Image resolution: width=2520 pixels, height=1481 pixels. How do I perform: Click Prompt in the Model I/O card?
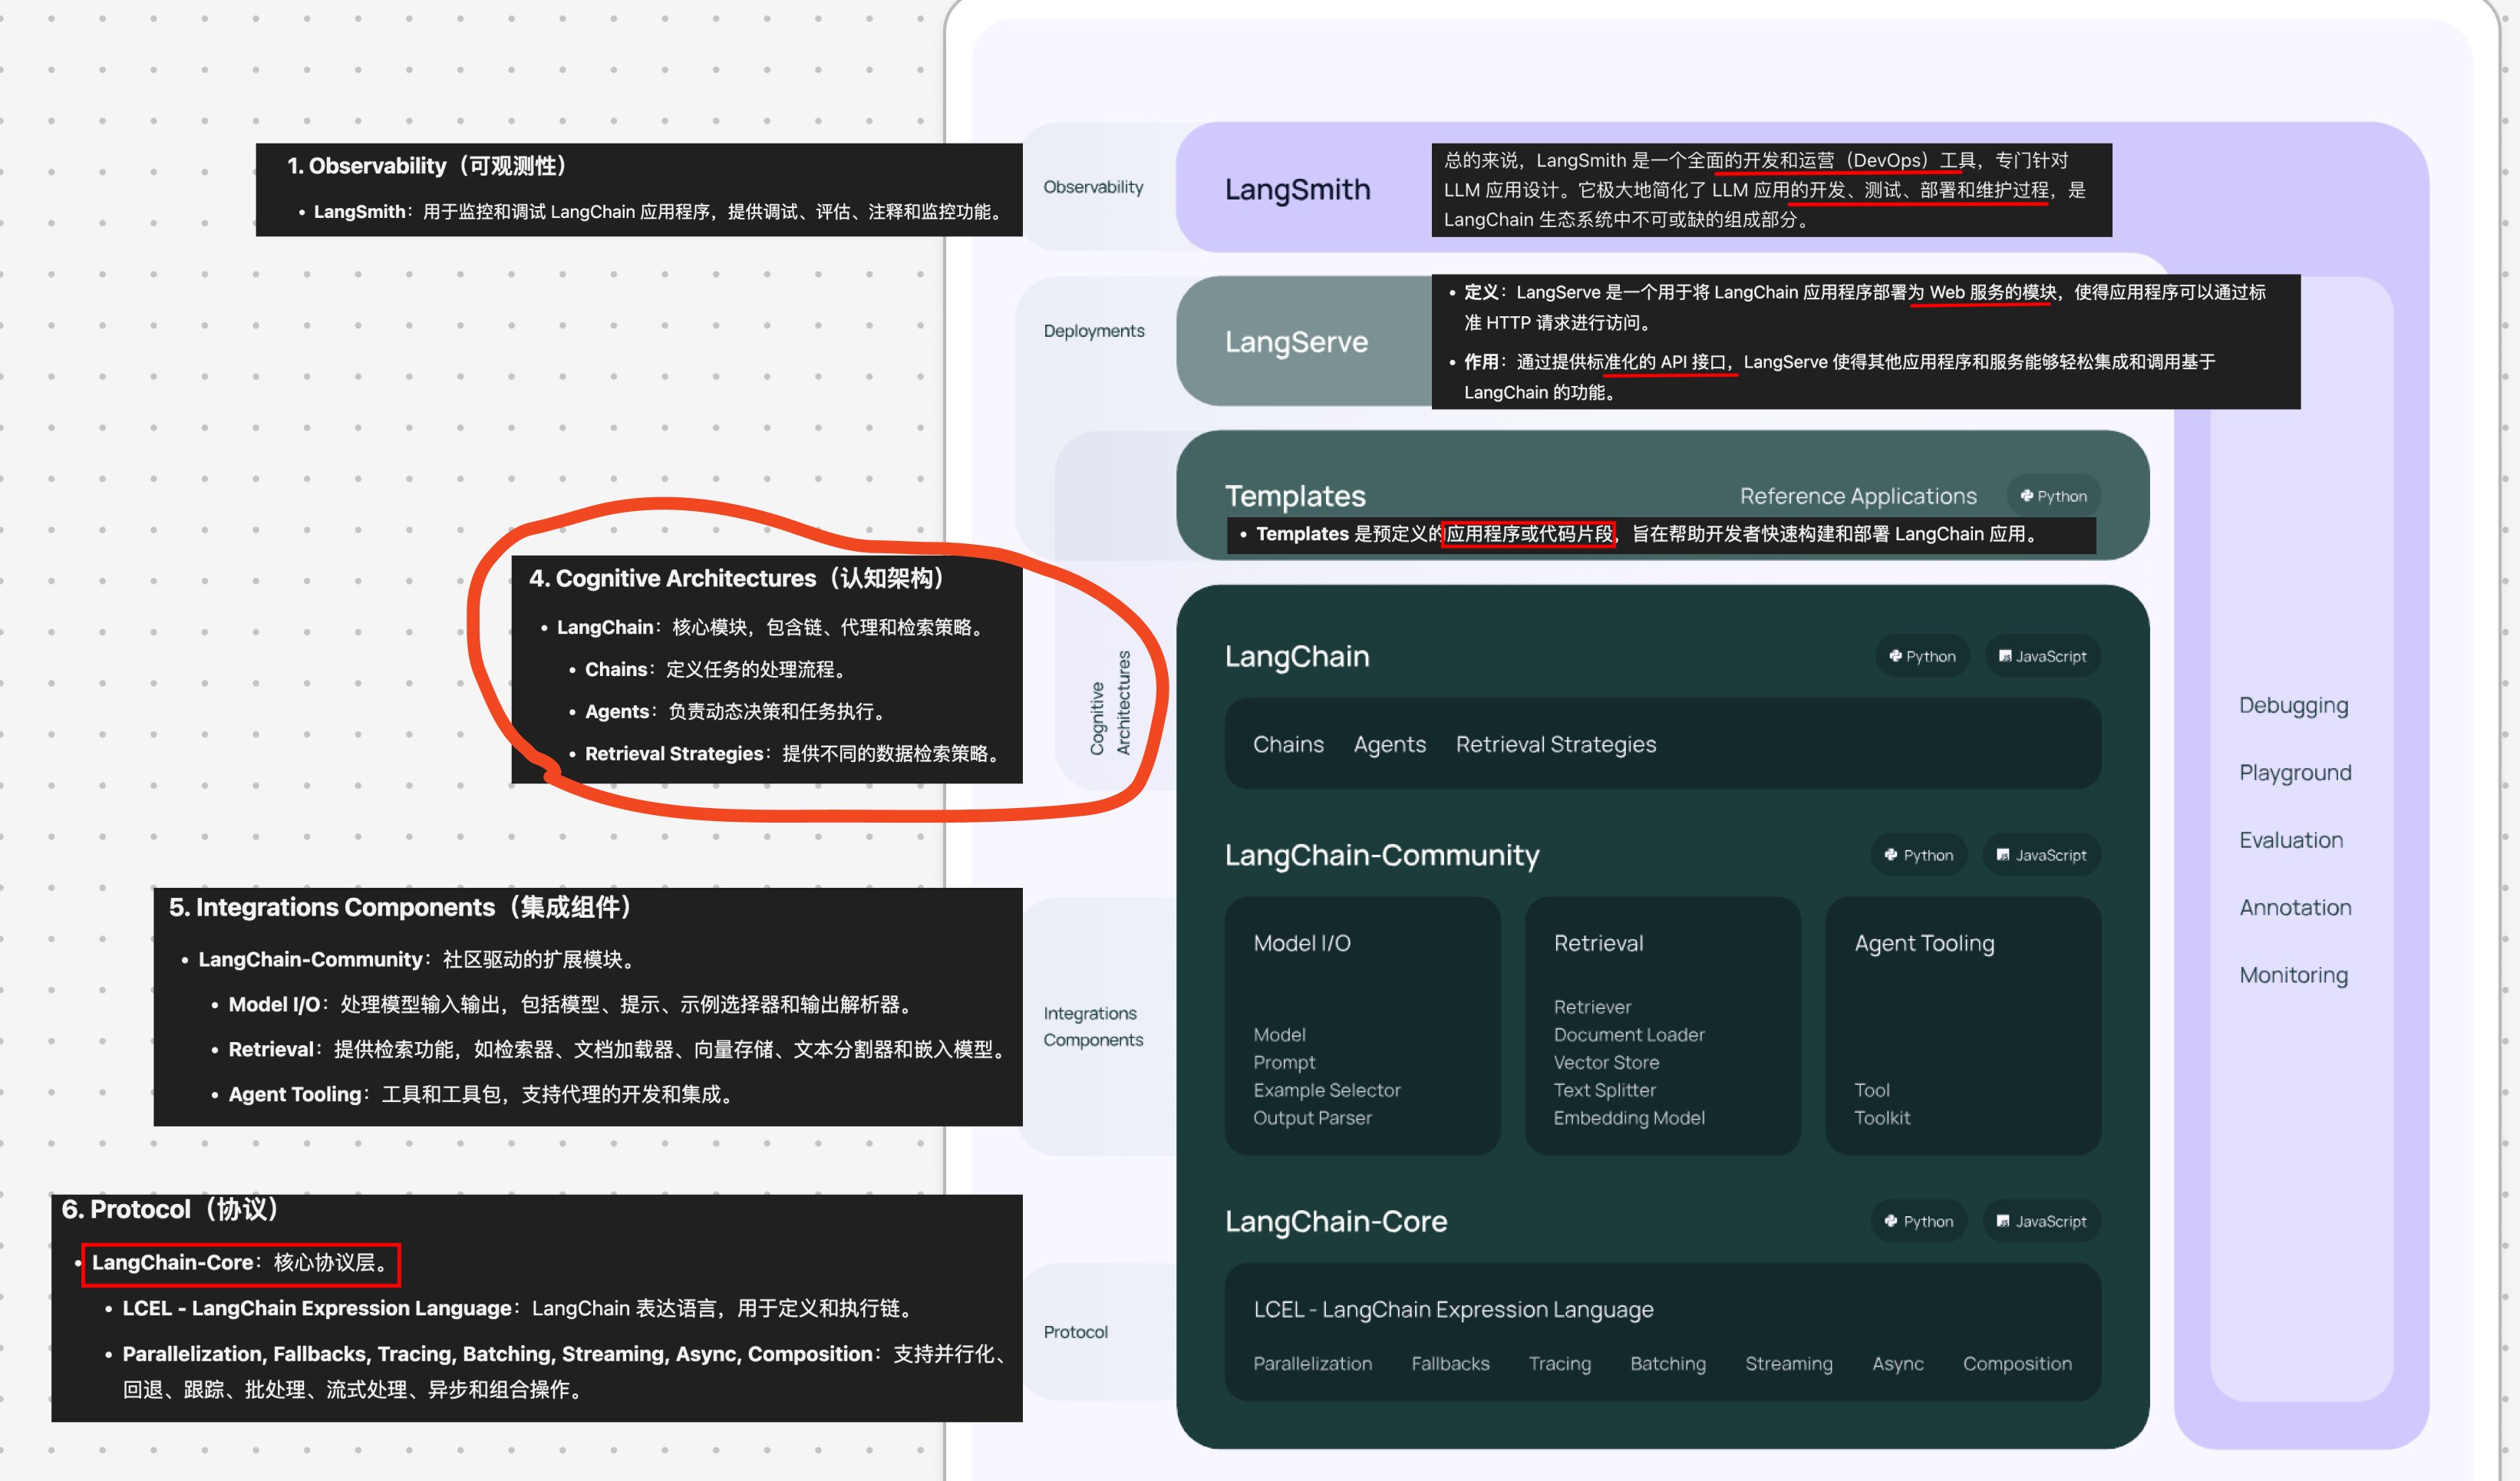(x=1284, y=1062)
